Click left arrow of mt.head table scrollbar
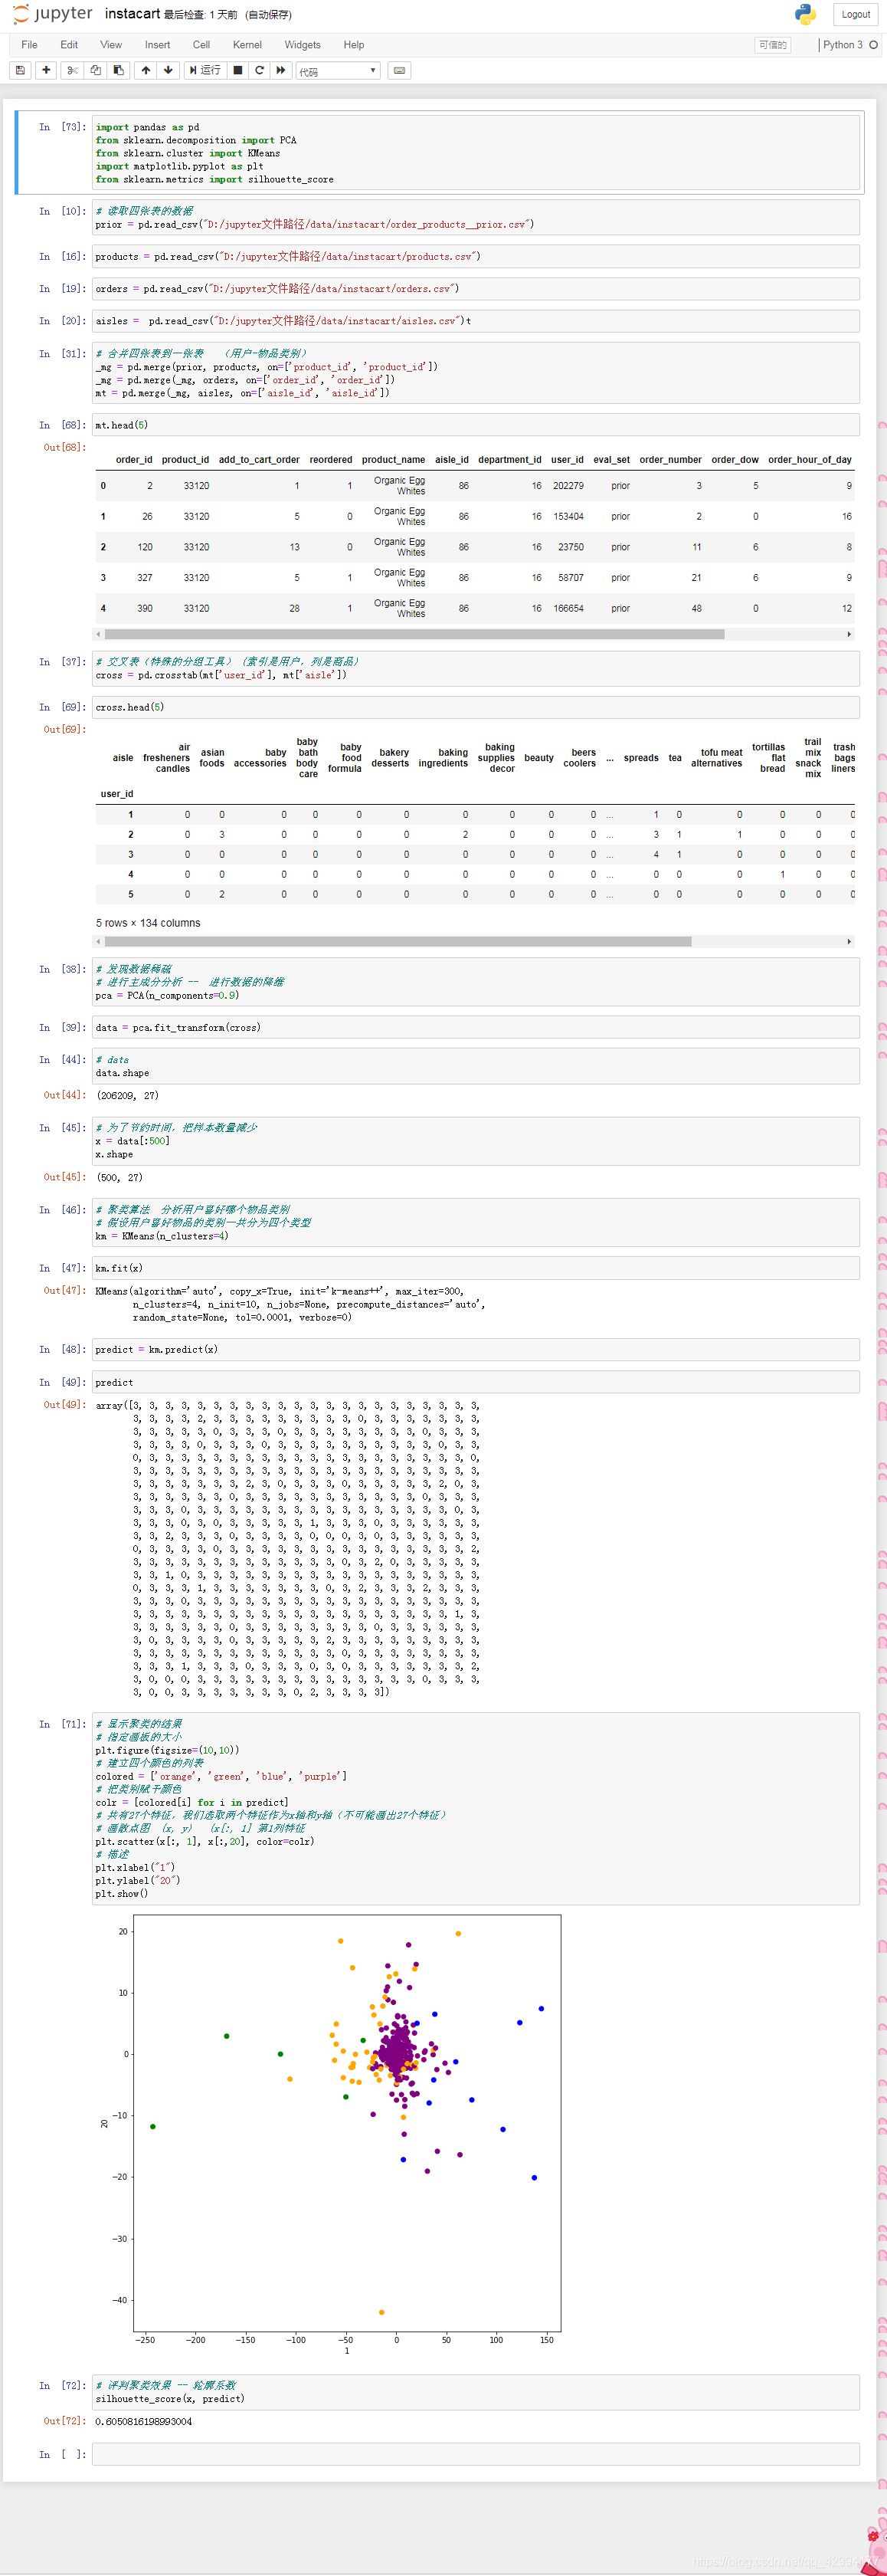The height and width of the screenshot is (2576, 887). (x=98, y=634)
